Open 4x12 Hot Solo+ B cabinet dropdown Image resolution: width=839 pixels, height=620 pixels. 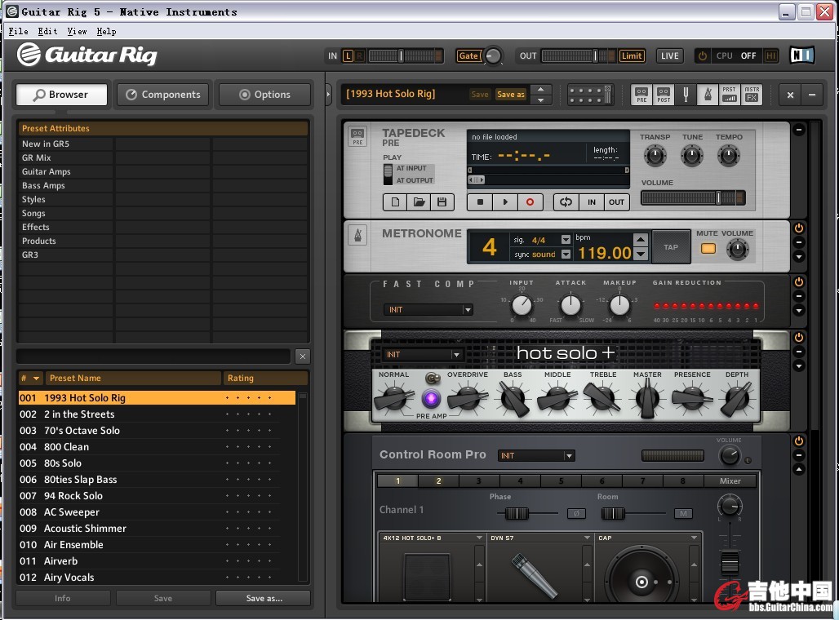[479, 538]
